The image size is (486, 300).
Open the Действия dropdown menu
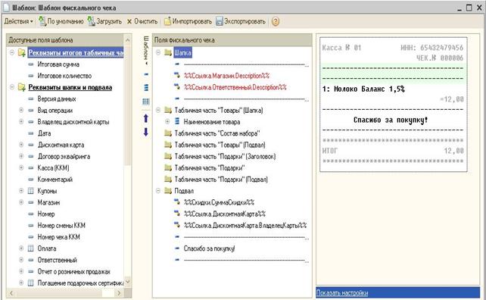[18, 21]
